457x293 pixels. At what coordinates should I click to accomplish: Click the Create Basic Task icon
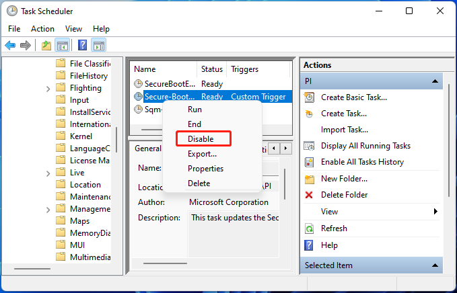tap(310, 97)
